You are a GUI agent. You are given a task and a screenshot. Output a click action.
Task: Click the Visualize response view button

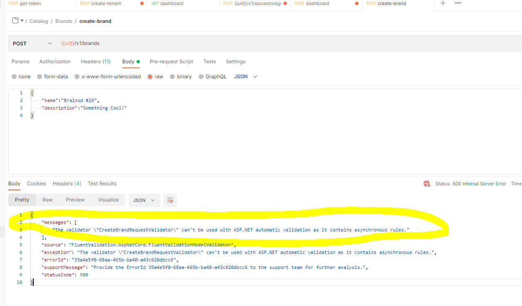108,200
